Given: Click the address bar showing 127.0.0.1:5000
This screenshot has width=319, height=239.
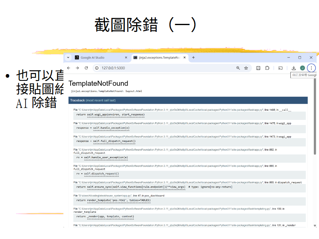Looking at the screenshot, I should (159, 68).
